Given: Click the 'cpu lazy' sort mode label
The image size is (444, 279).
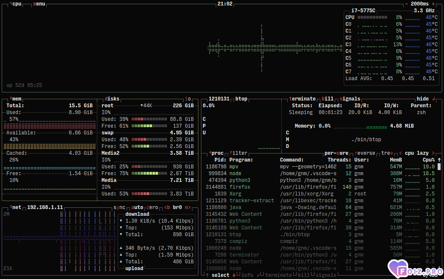Looking at the screenshot, I should pyautogui.click(x=416, y=153).
